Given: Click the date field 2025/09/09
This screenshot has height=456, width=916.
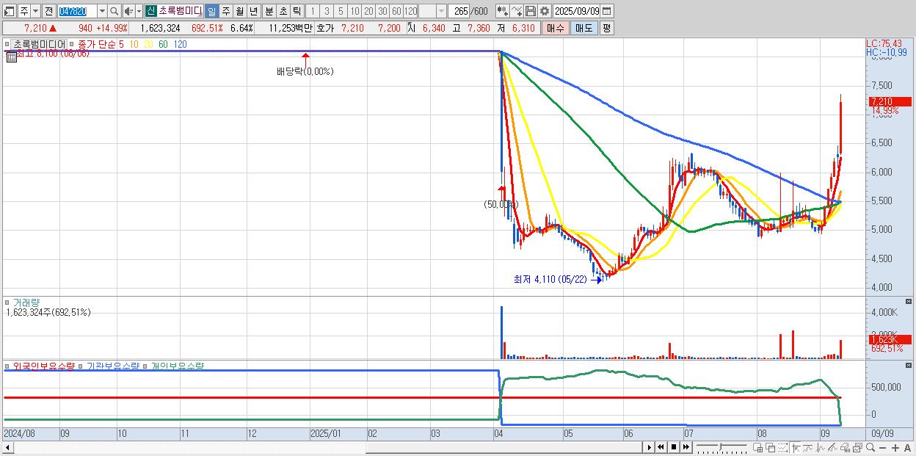Looking at the screenshot, I should pos(577,11).
